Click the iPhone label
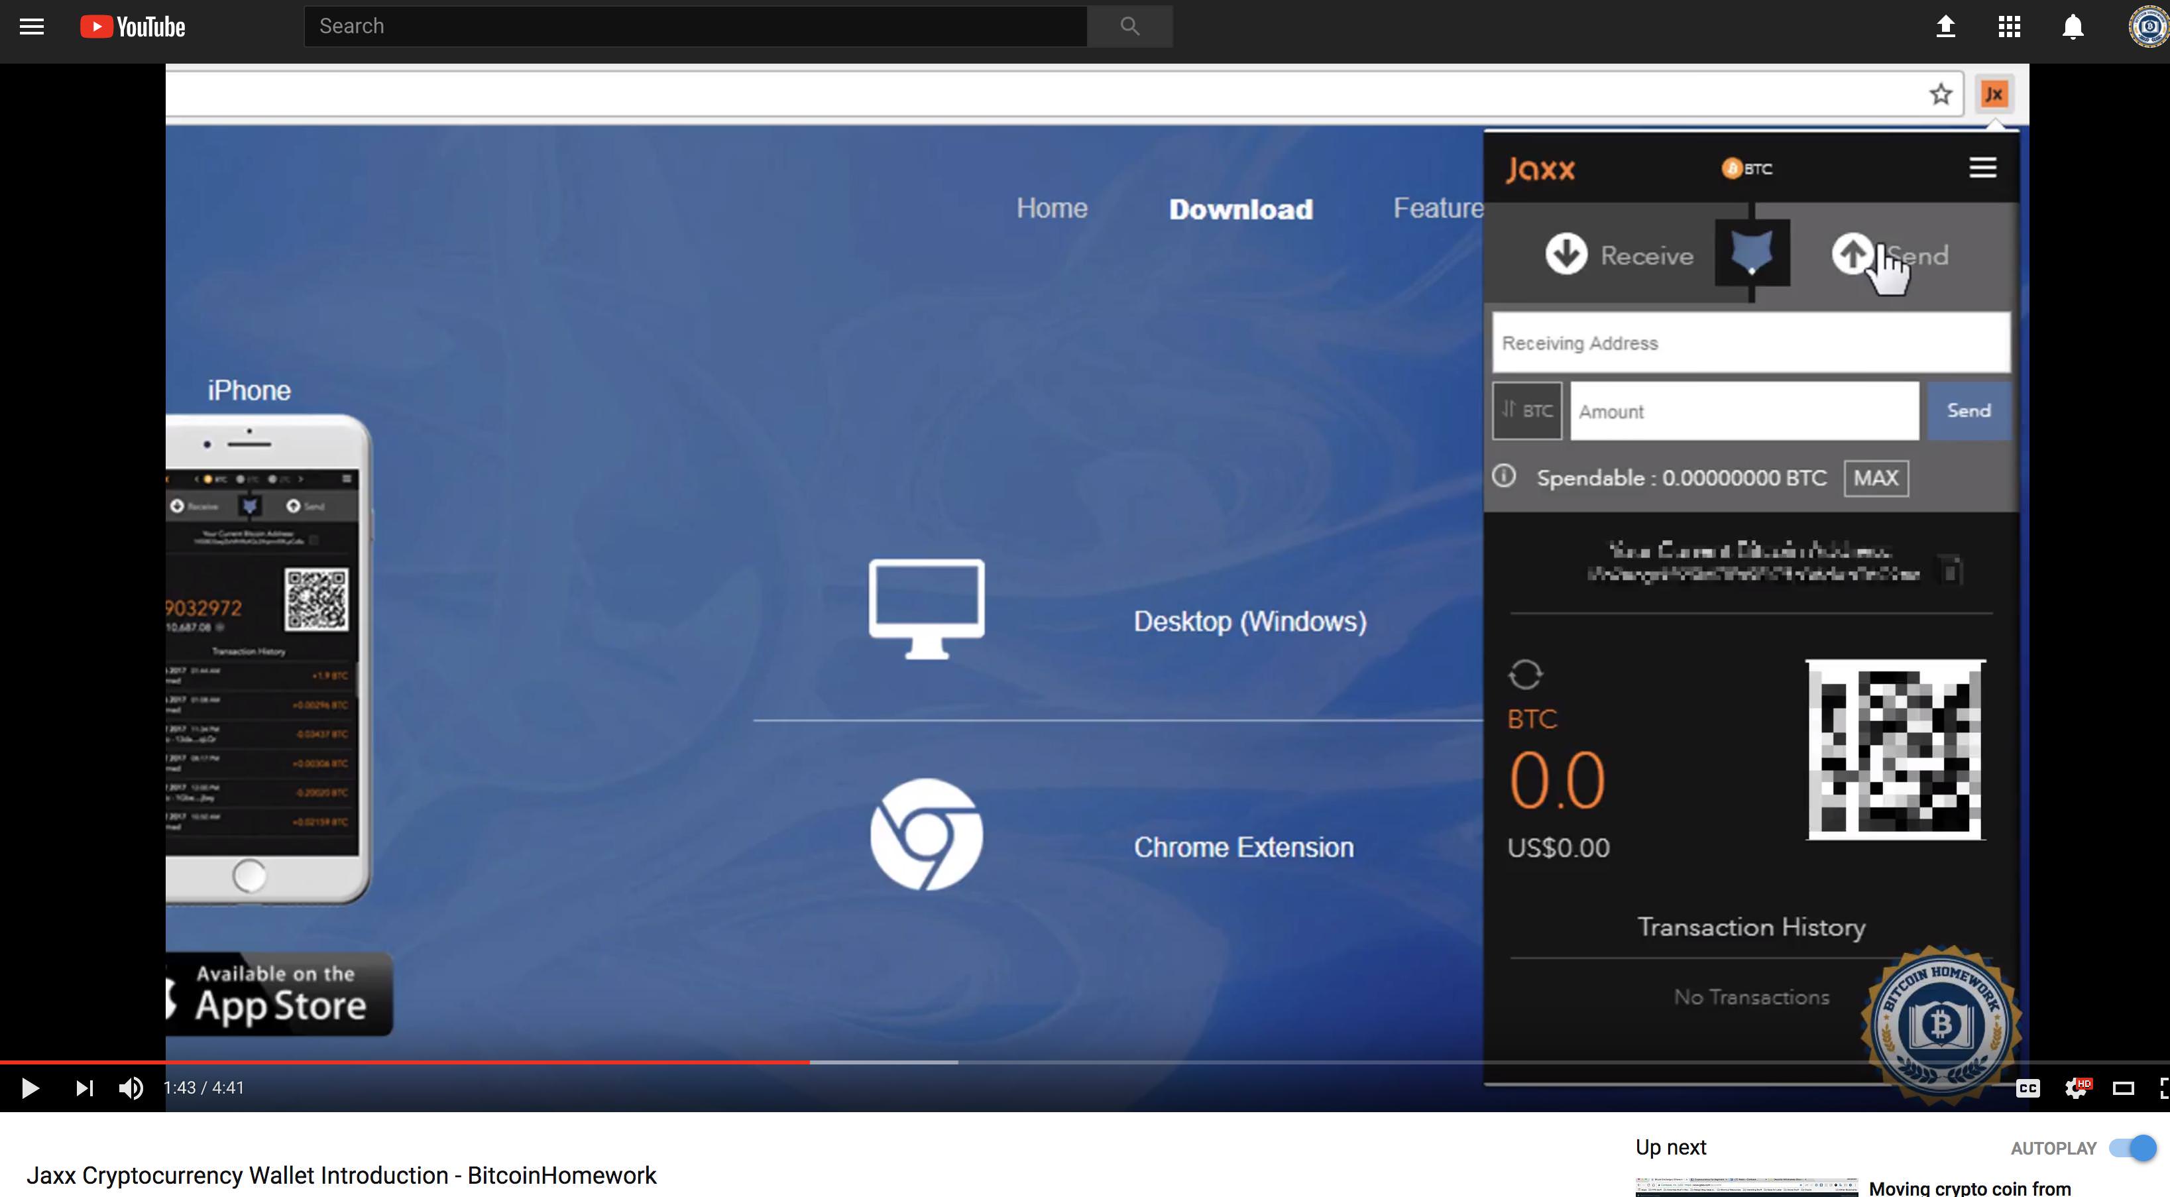This screenshot has width=2170, height=1197. point(249,390)
